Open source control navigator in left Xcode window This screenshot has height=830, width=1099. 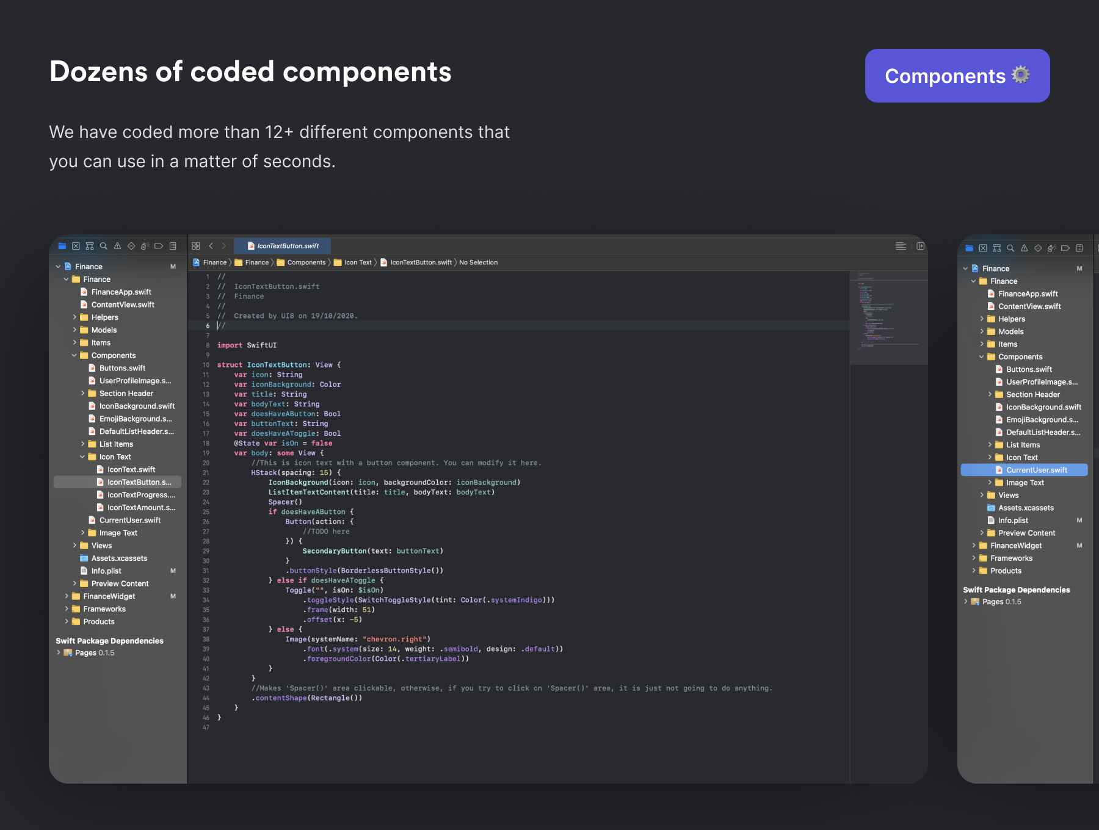(x=76, y=246)
